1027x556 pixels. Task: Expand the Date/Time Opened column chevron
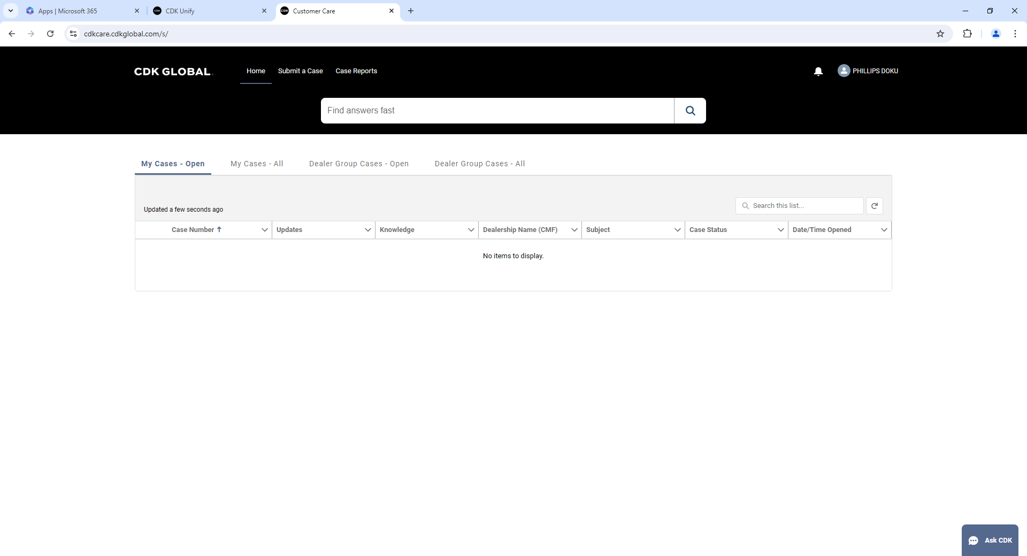point(884,230)
